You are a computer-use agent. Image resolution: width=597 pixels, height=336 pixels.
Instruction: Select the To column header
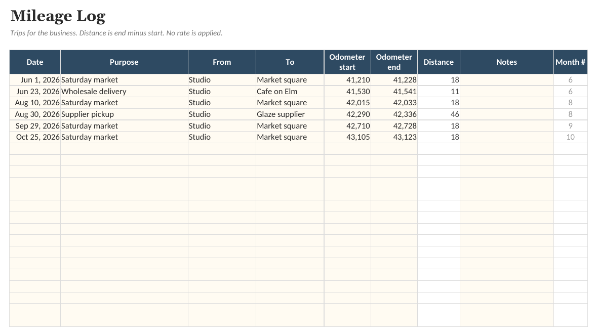[290, 62]
